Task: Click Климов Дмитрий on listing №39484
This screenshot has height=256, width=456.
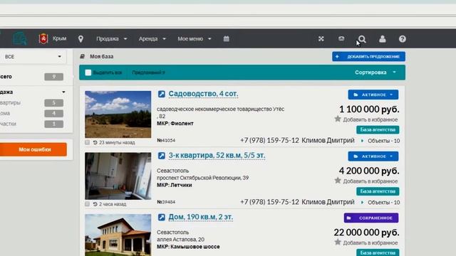Action: click(x=328, y=202)
